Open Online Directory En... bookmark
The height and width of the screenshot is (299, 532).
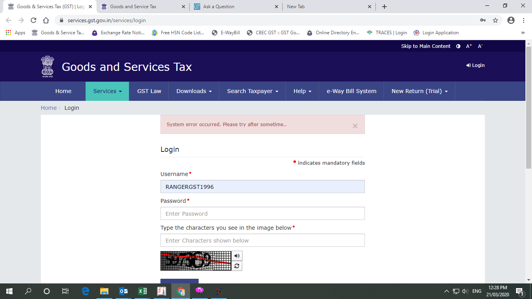pos(333,33)
